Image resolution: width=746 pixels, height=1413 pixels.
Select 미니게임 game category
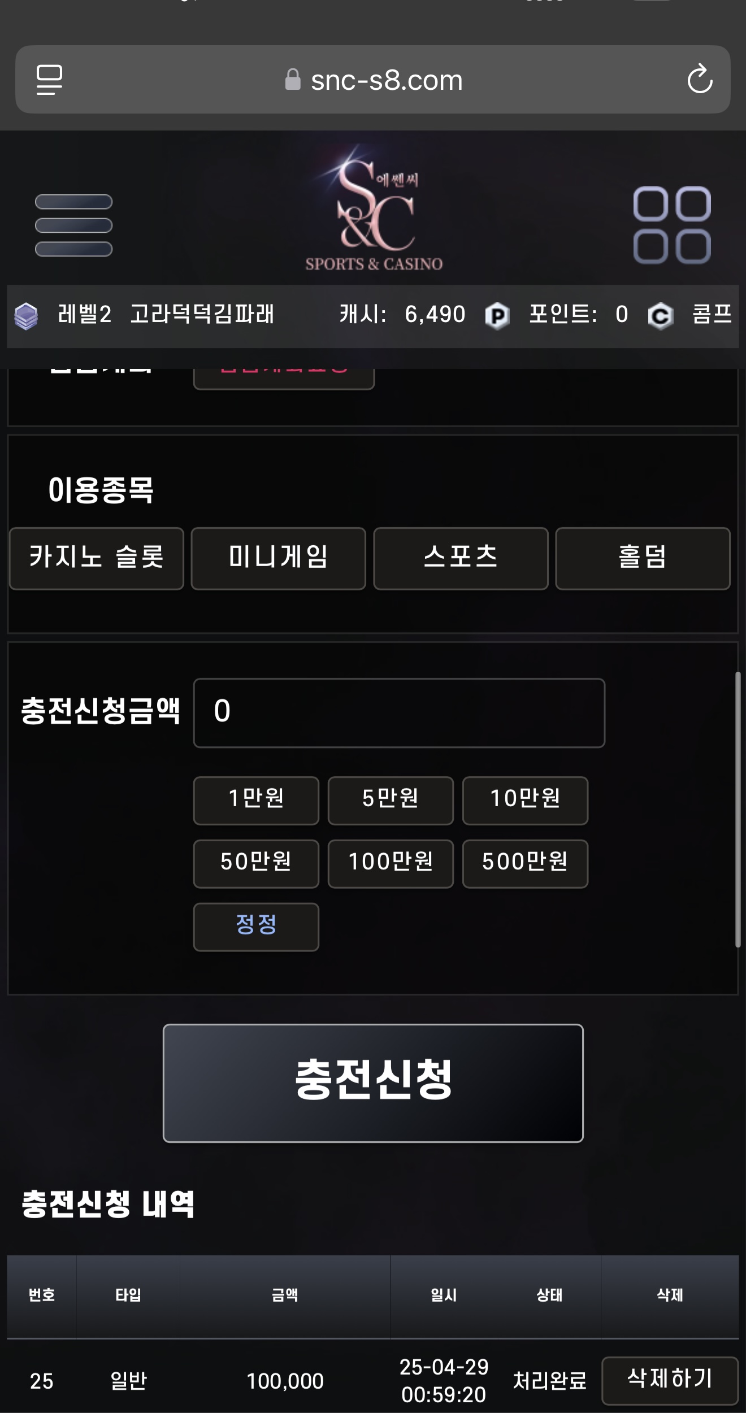coord(279,558)
